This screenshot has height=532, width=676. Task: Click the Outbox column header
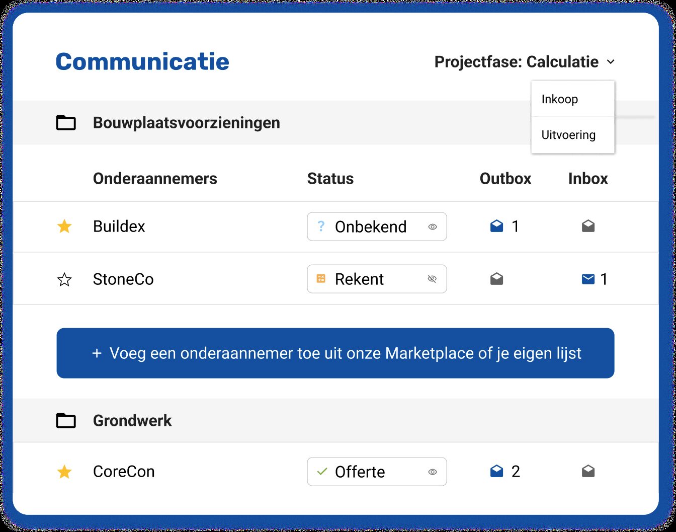(505, 179)
